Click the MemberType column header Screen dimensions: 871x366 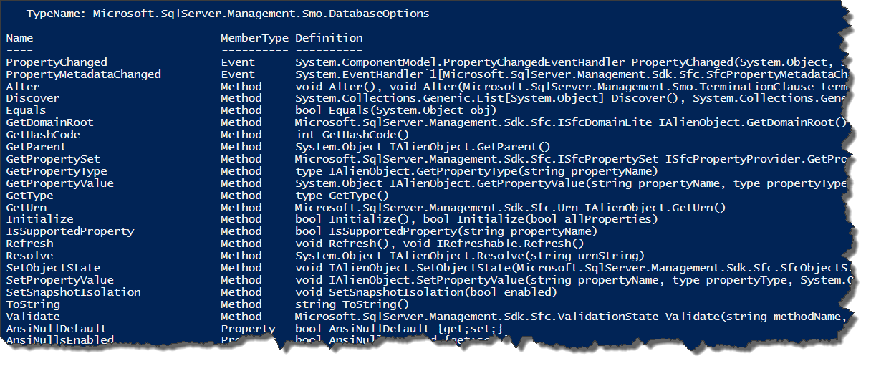[254, 38]
